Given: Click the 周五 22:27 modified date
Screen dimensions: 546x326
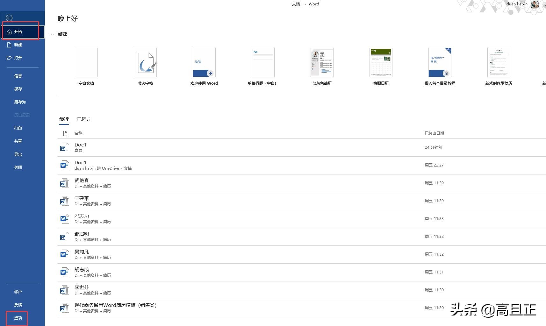Looking at the screenshot, I should click(x=434, y=165).
